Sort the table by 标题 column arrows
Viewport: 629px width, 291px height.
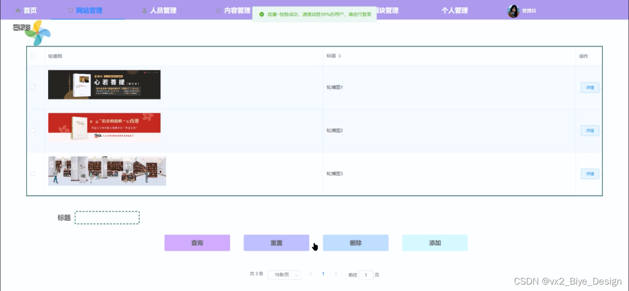340,56
